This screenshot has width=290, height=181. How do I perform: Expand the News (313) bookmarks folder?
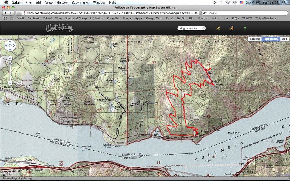[231, 18]
